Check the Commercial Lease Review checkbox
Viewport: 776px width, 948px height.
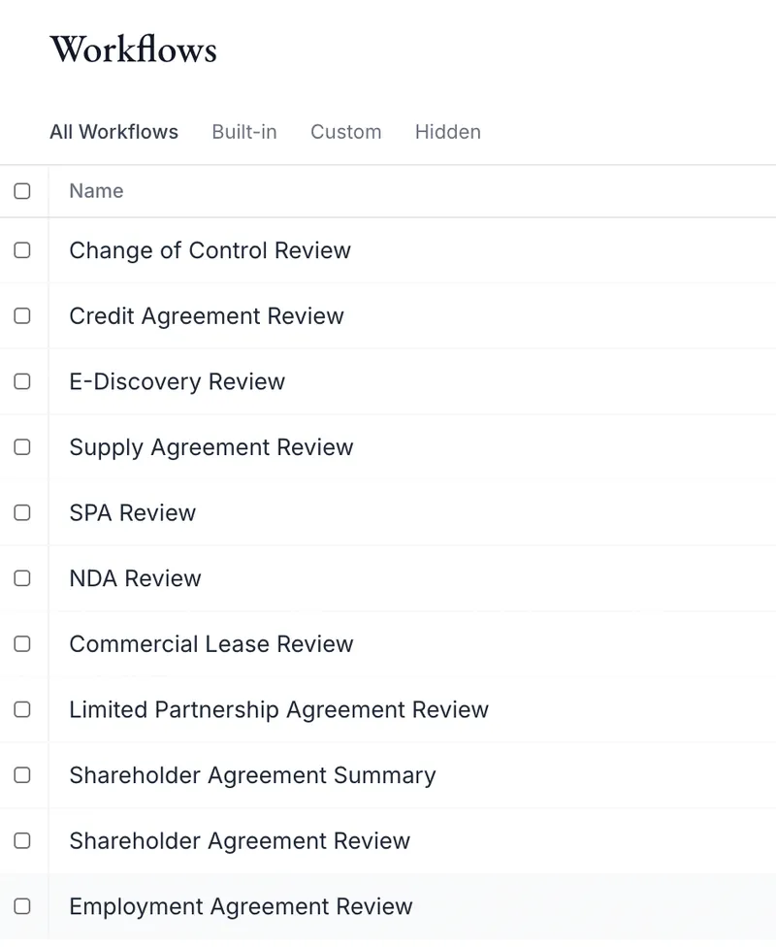pyautogui.click(x=22, y=644)
